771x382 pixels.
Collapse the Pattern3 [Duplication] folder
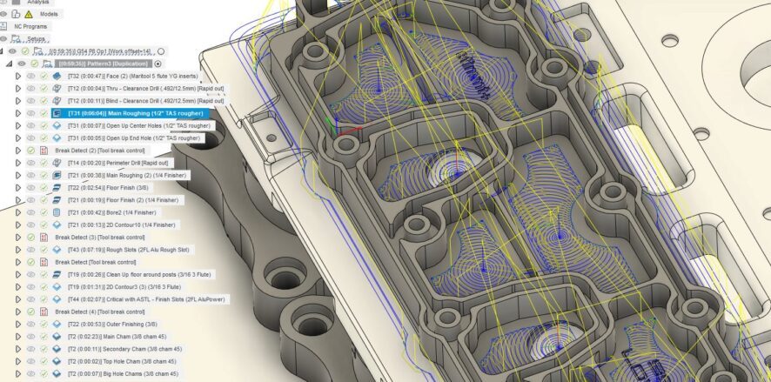point(9,64)
